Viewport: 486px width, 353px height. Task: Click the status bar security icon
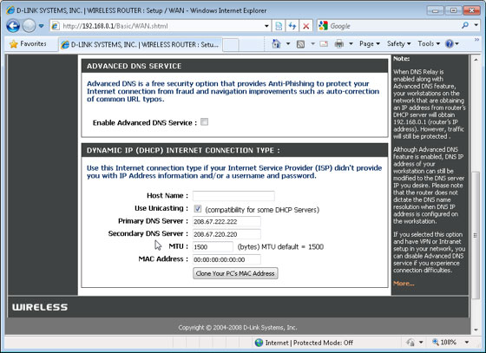tap(410, 343)
